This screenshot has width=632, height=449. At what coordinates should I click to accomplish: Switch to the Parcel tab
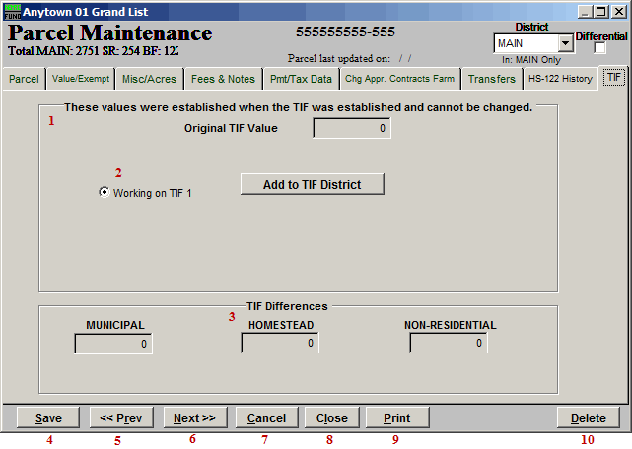click(x=24, y=79)
